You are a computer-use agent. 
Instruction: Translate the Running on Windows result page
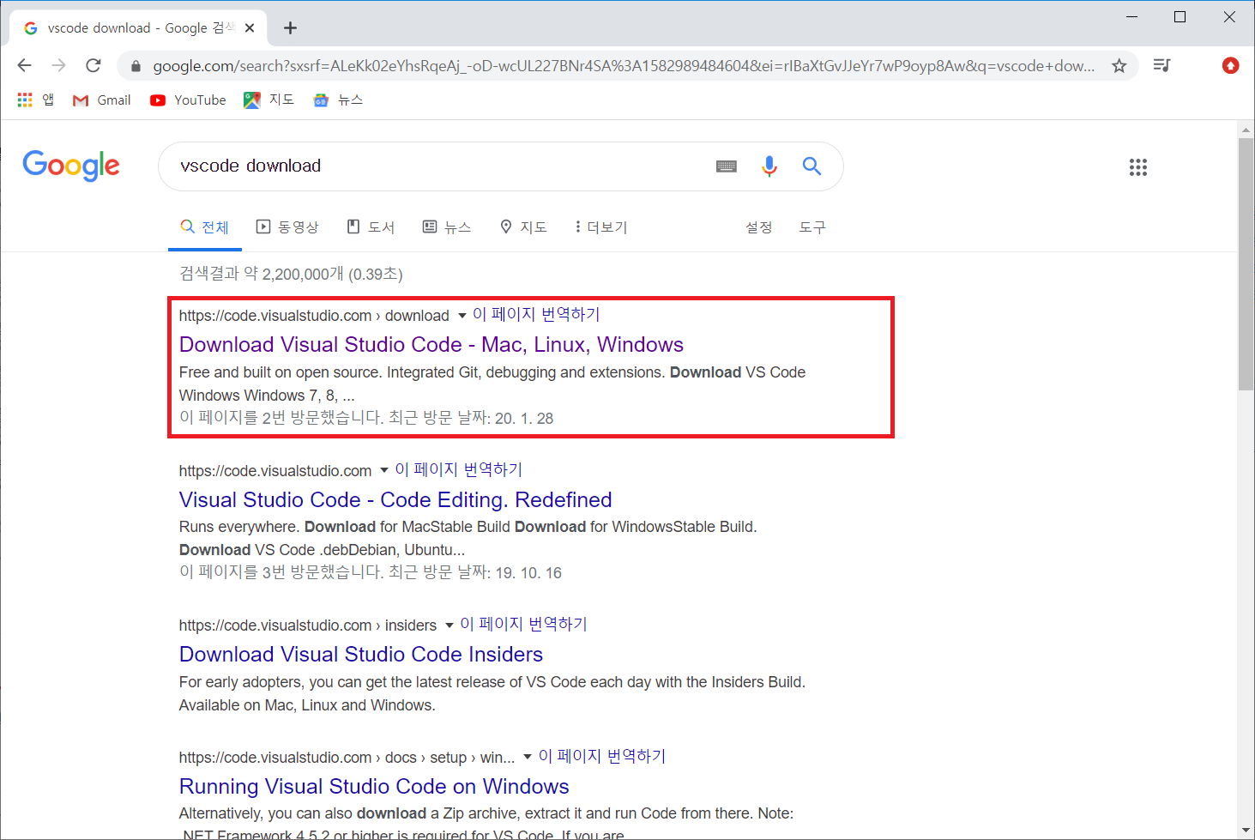[x=602, y=757]
